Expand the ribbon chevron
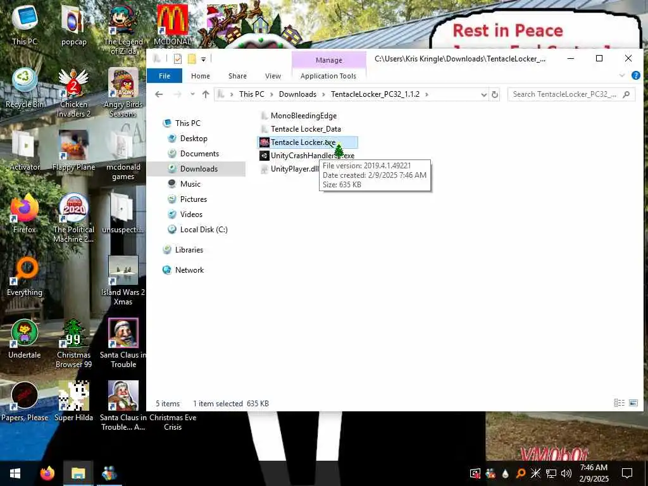Screen dimensions: 648x486 coord(622,76)
